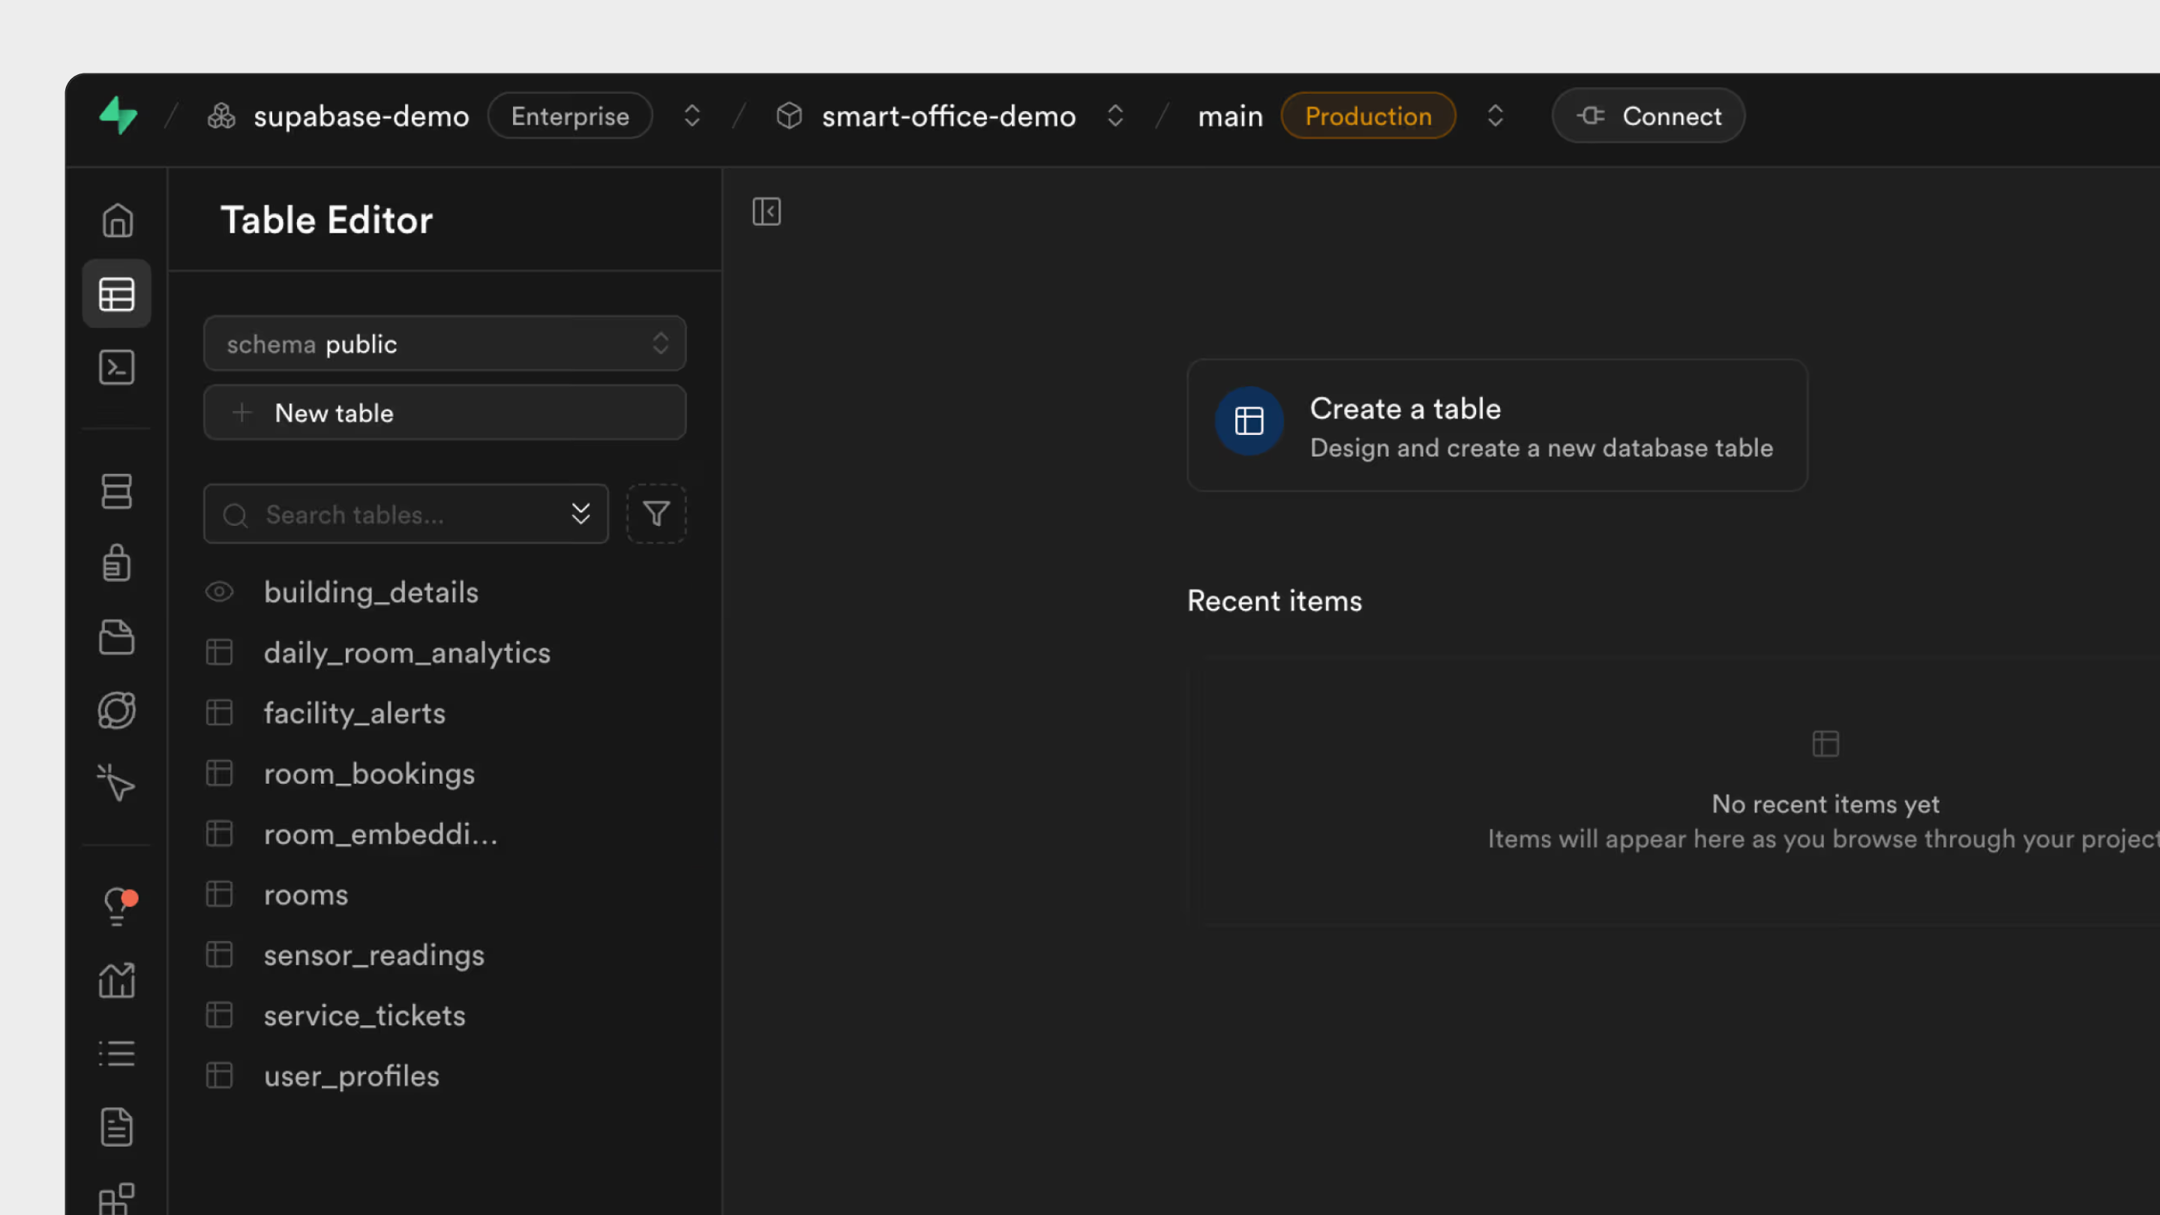The height and width of the screenshot is (1215, 2160).
Task: Open the Home sidebar icon
Action: pos(116,220)
